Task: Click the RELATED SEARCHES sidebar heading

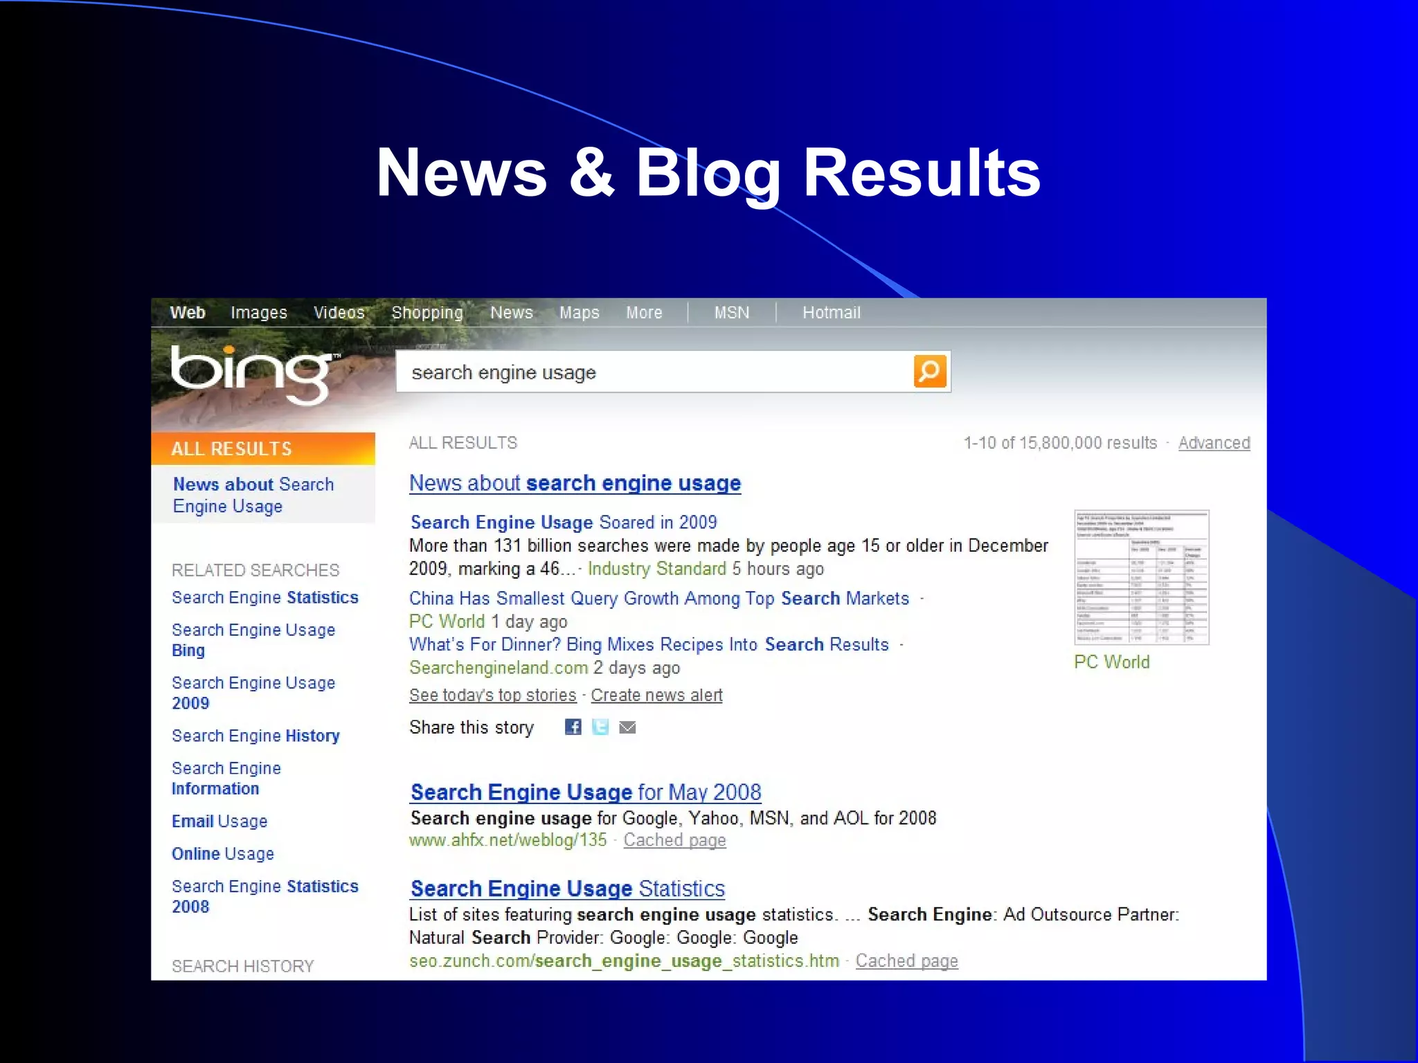Action: (255, 570)
